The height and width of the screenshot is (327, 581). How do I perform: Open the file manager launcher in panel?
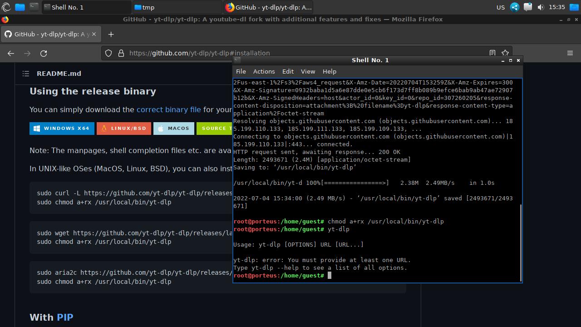(20, 7)
